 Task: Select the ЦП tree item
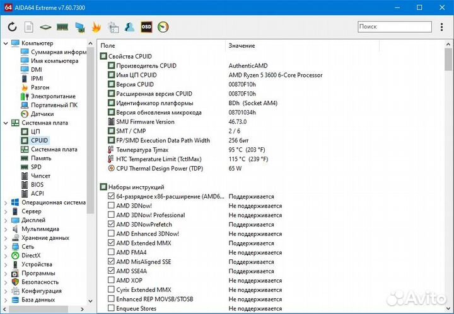(30, 132)
